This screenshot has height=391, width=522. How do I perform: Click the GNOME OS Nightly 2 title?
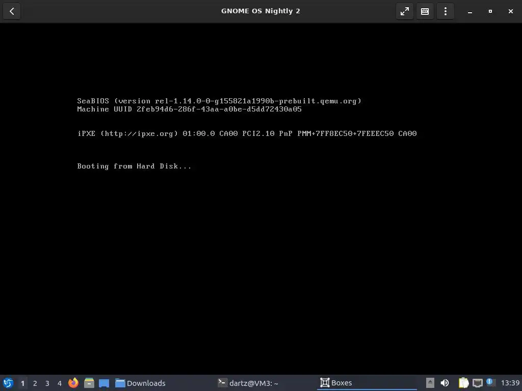click(260, 11)
